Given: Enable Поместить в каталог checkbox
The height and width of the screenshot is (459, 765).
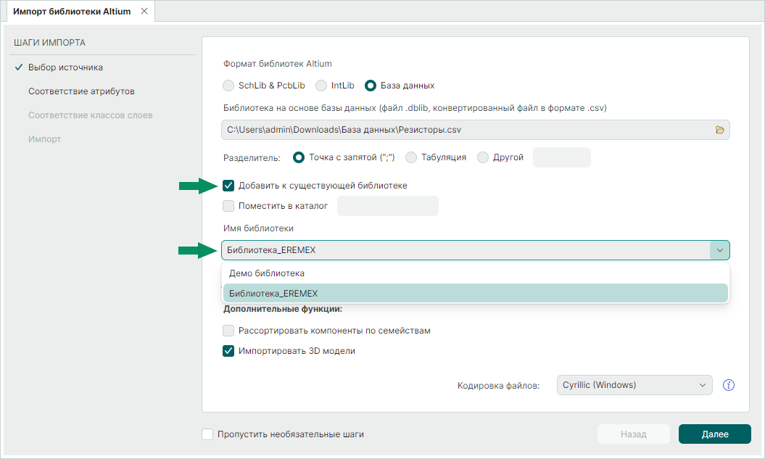Looking at the screenshot, I should tap(229, 206).
